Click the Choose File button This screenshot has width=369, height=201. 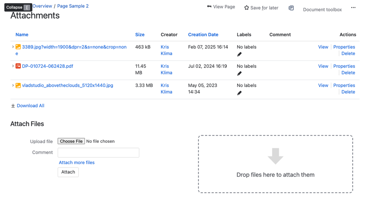click(x=71, y=141)
